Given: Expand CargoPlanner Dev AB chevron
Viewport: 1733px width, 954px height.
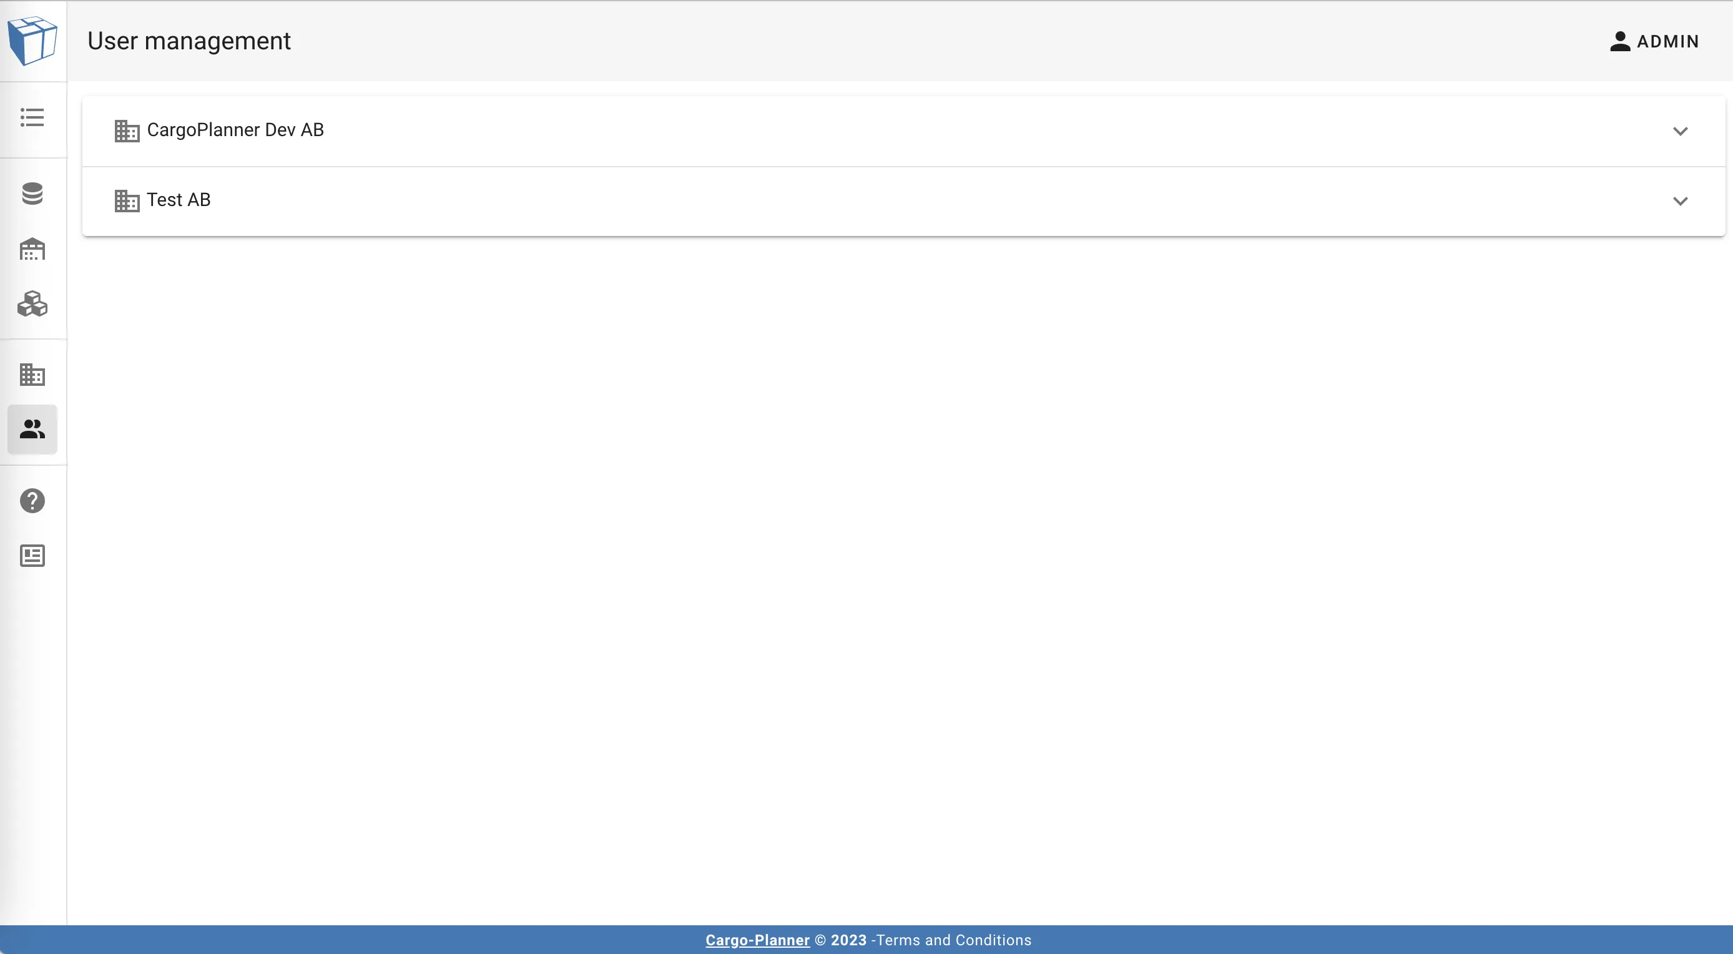Looking at the screenshot, I should click(1680, 131).
